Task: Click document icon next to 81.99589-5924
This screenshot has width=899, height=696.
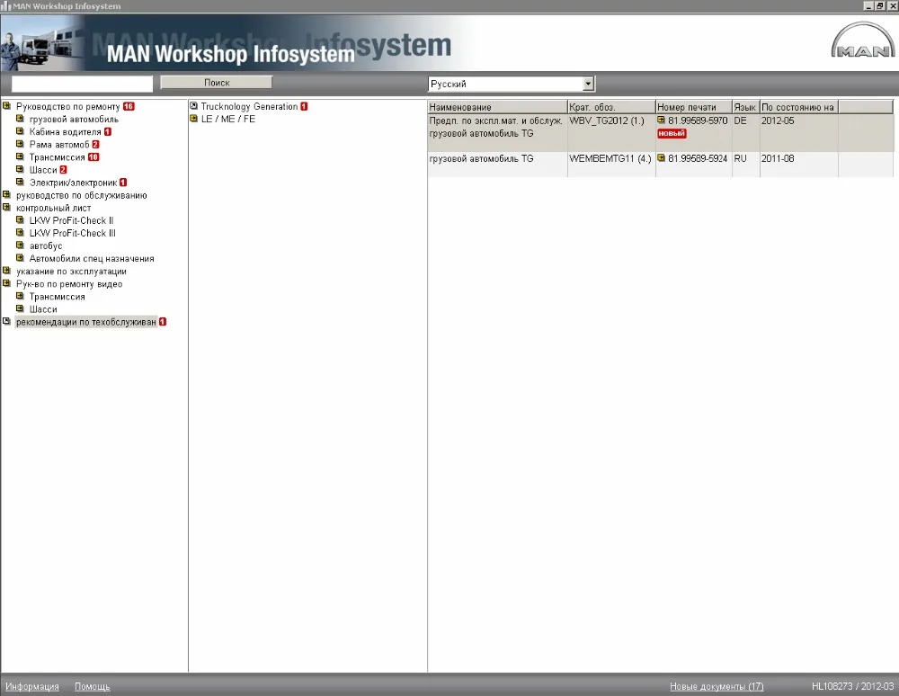Action: [x=661, y=157]
